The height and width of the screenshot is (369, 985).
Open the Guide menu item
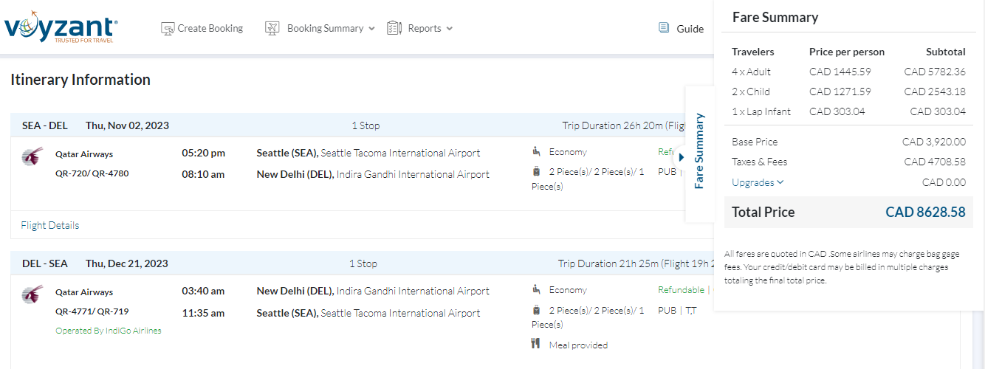tap(690, 29)
